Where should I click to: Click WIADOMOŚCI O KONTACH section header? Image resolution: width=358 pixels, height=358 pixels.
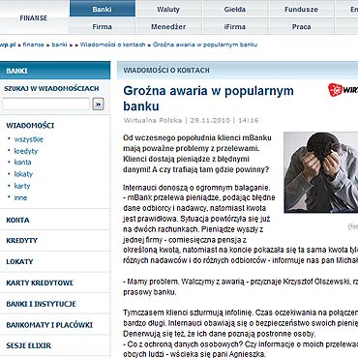(x=166, y=70)
